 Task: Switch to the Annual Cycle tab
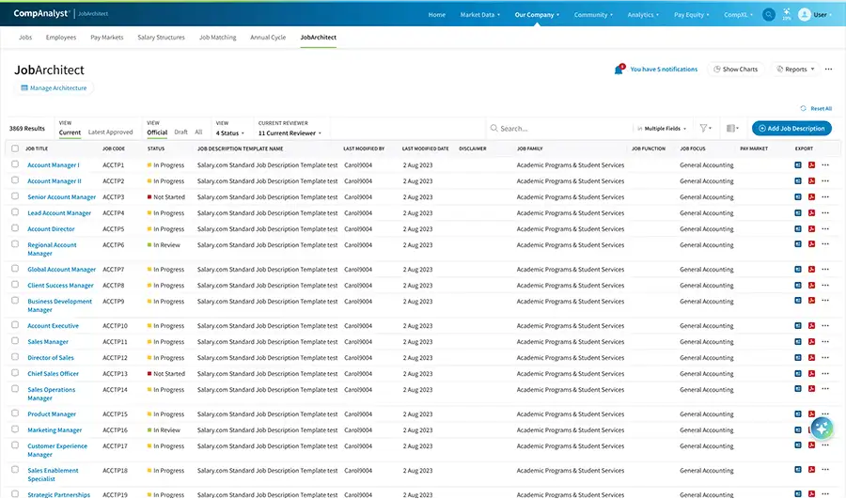(268, 38)
